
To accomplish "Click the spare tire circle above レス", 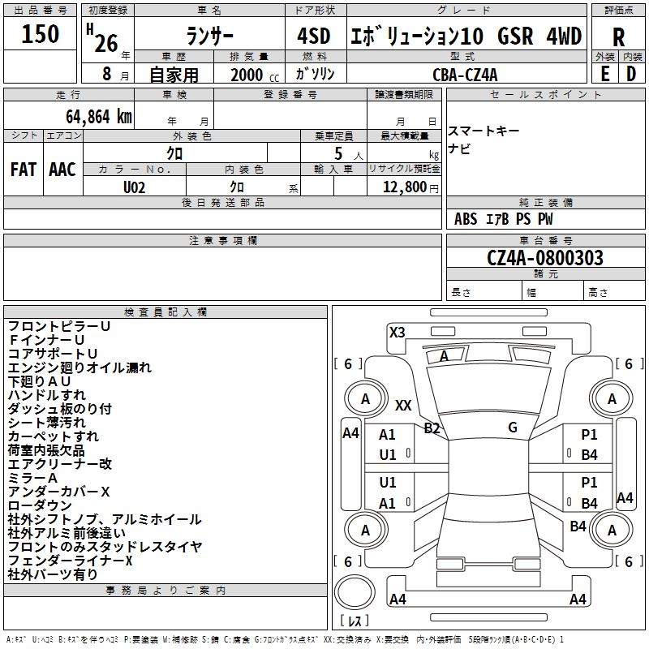I will [355, 592].
